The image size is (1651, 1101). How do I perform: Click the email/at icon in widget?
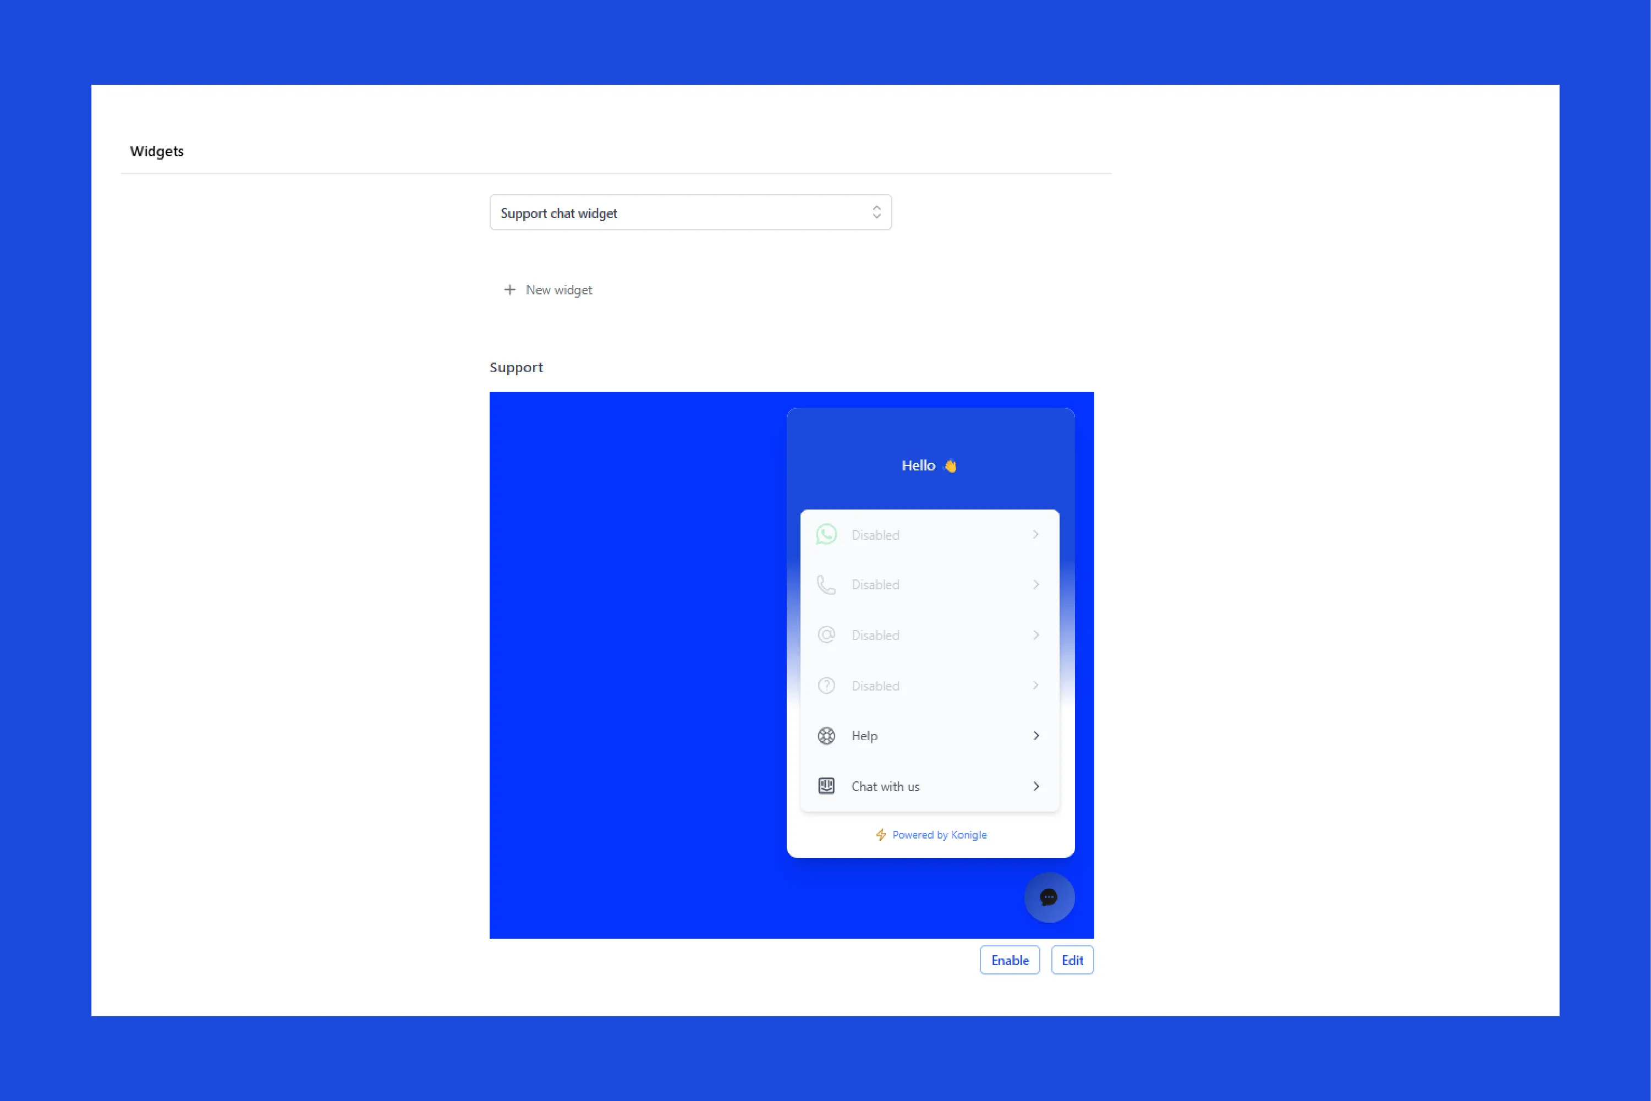pos(825,636)
